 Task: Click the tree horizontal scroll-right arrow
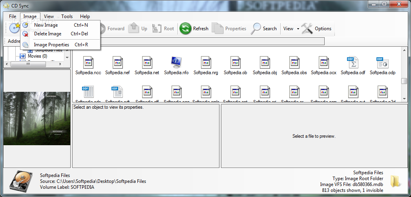tap(60, 64)
